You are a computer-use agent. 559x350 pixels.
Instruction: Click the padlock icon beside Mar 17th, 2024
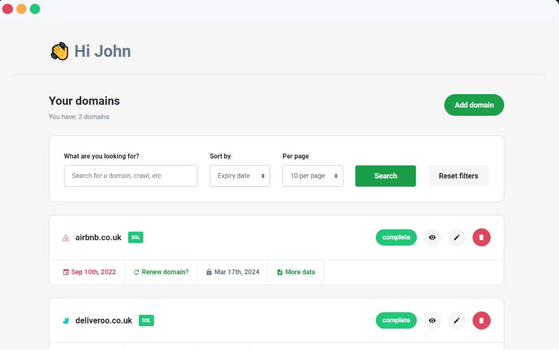(x=209, y=272)
